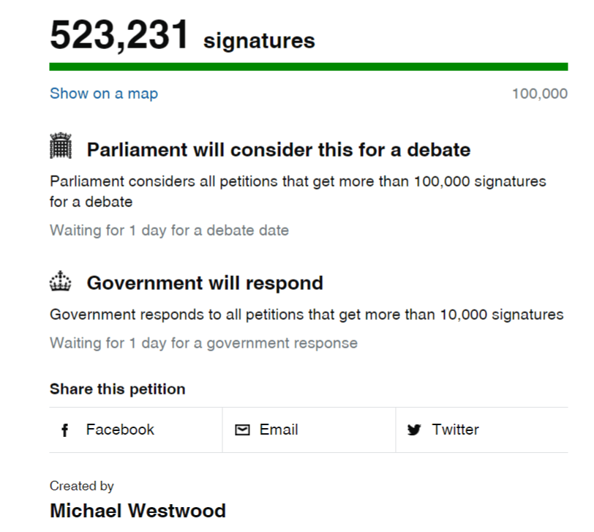
Task: Click the Email envelope icon
Action: click(242, 430)
